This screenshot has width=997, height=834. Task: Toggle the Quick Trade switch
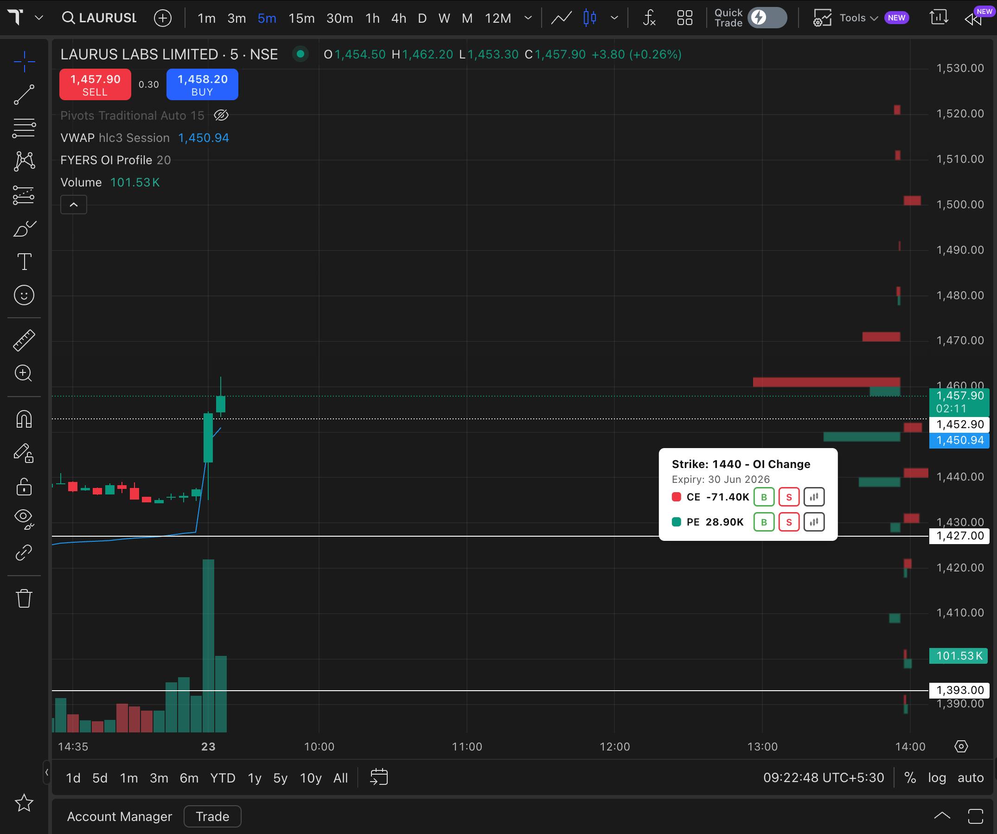pos(767,18)
